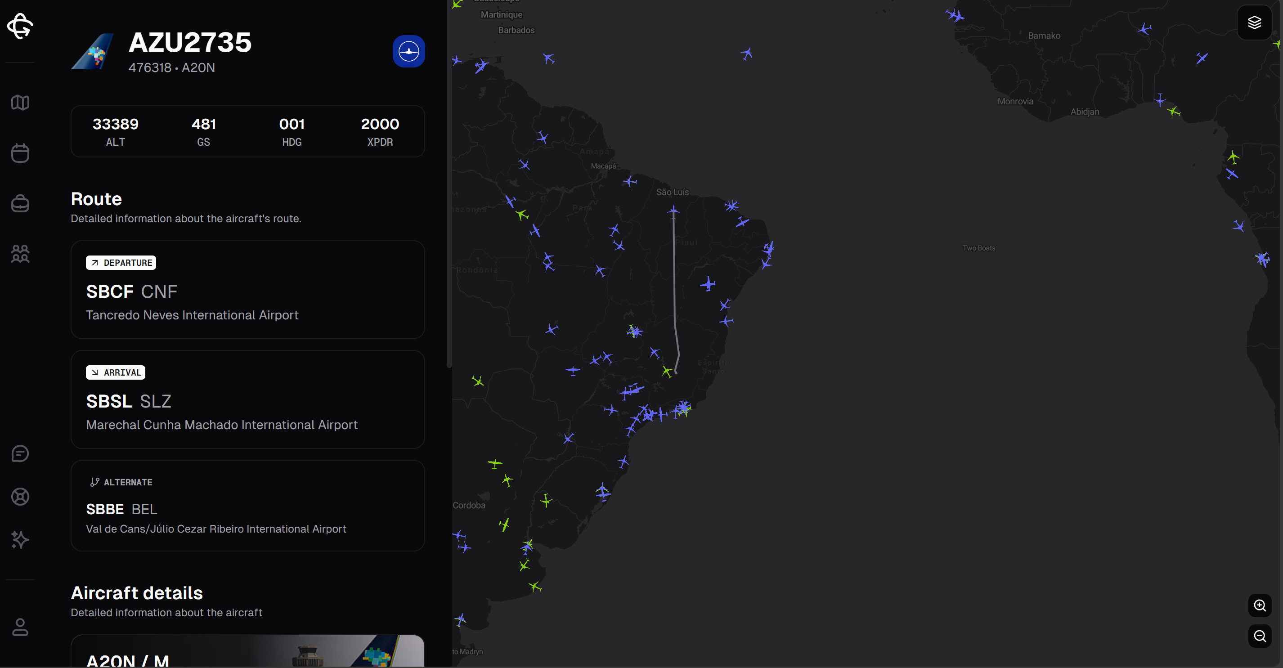Image resolution: width=1283 pixels, height=668 pixels.
Task: Open the community people sidebar icon
Action: click(20, 254)
